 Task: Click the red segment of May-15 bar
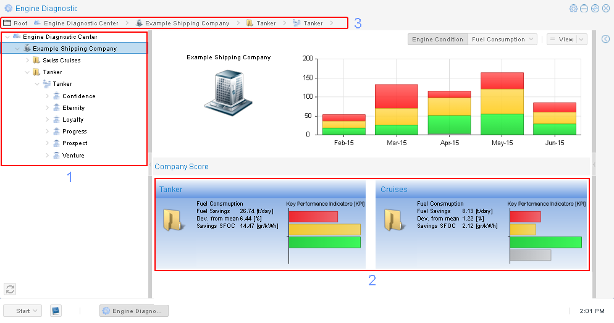502,81
